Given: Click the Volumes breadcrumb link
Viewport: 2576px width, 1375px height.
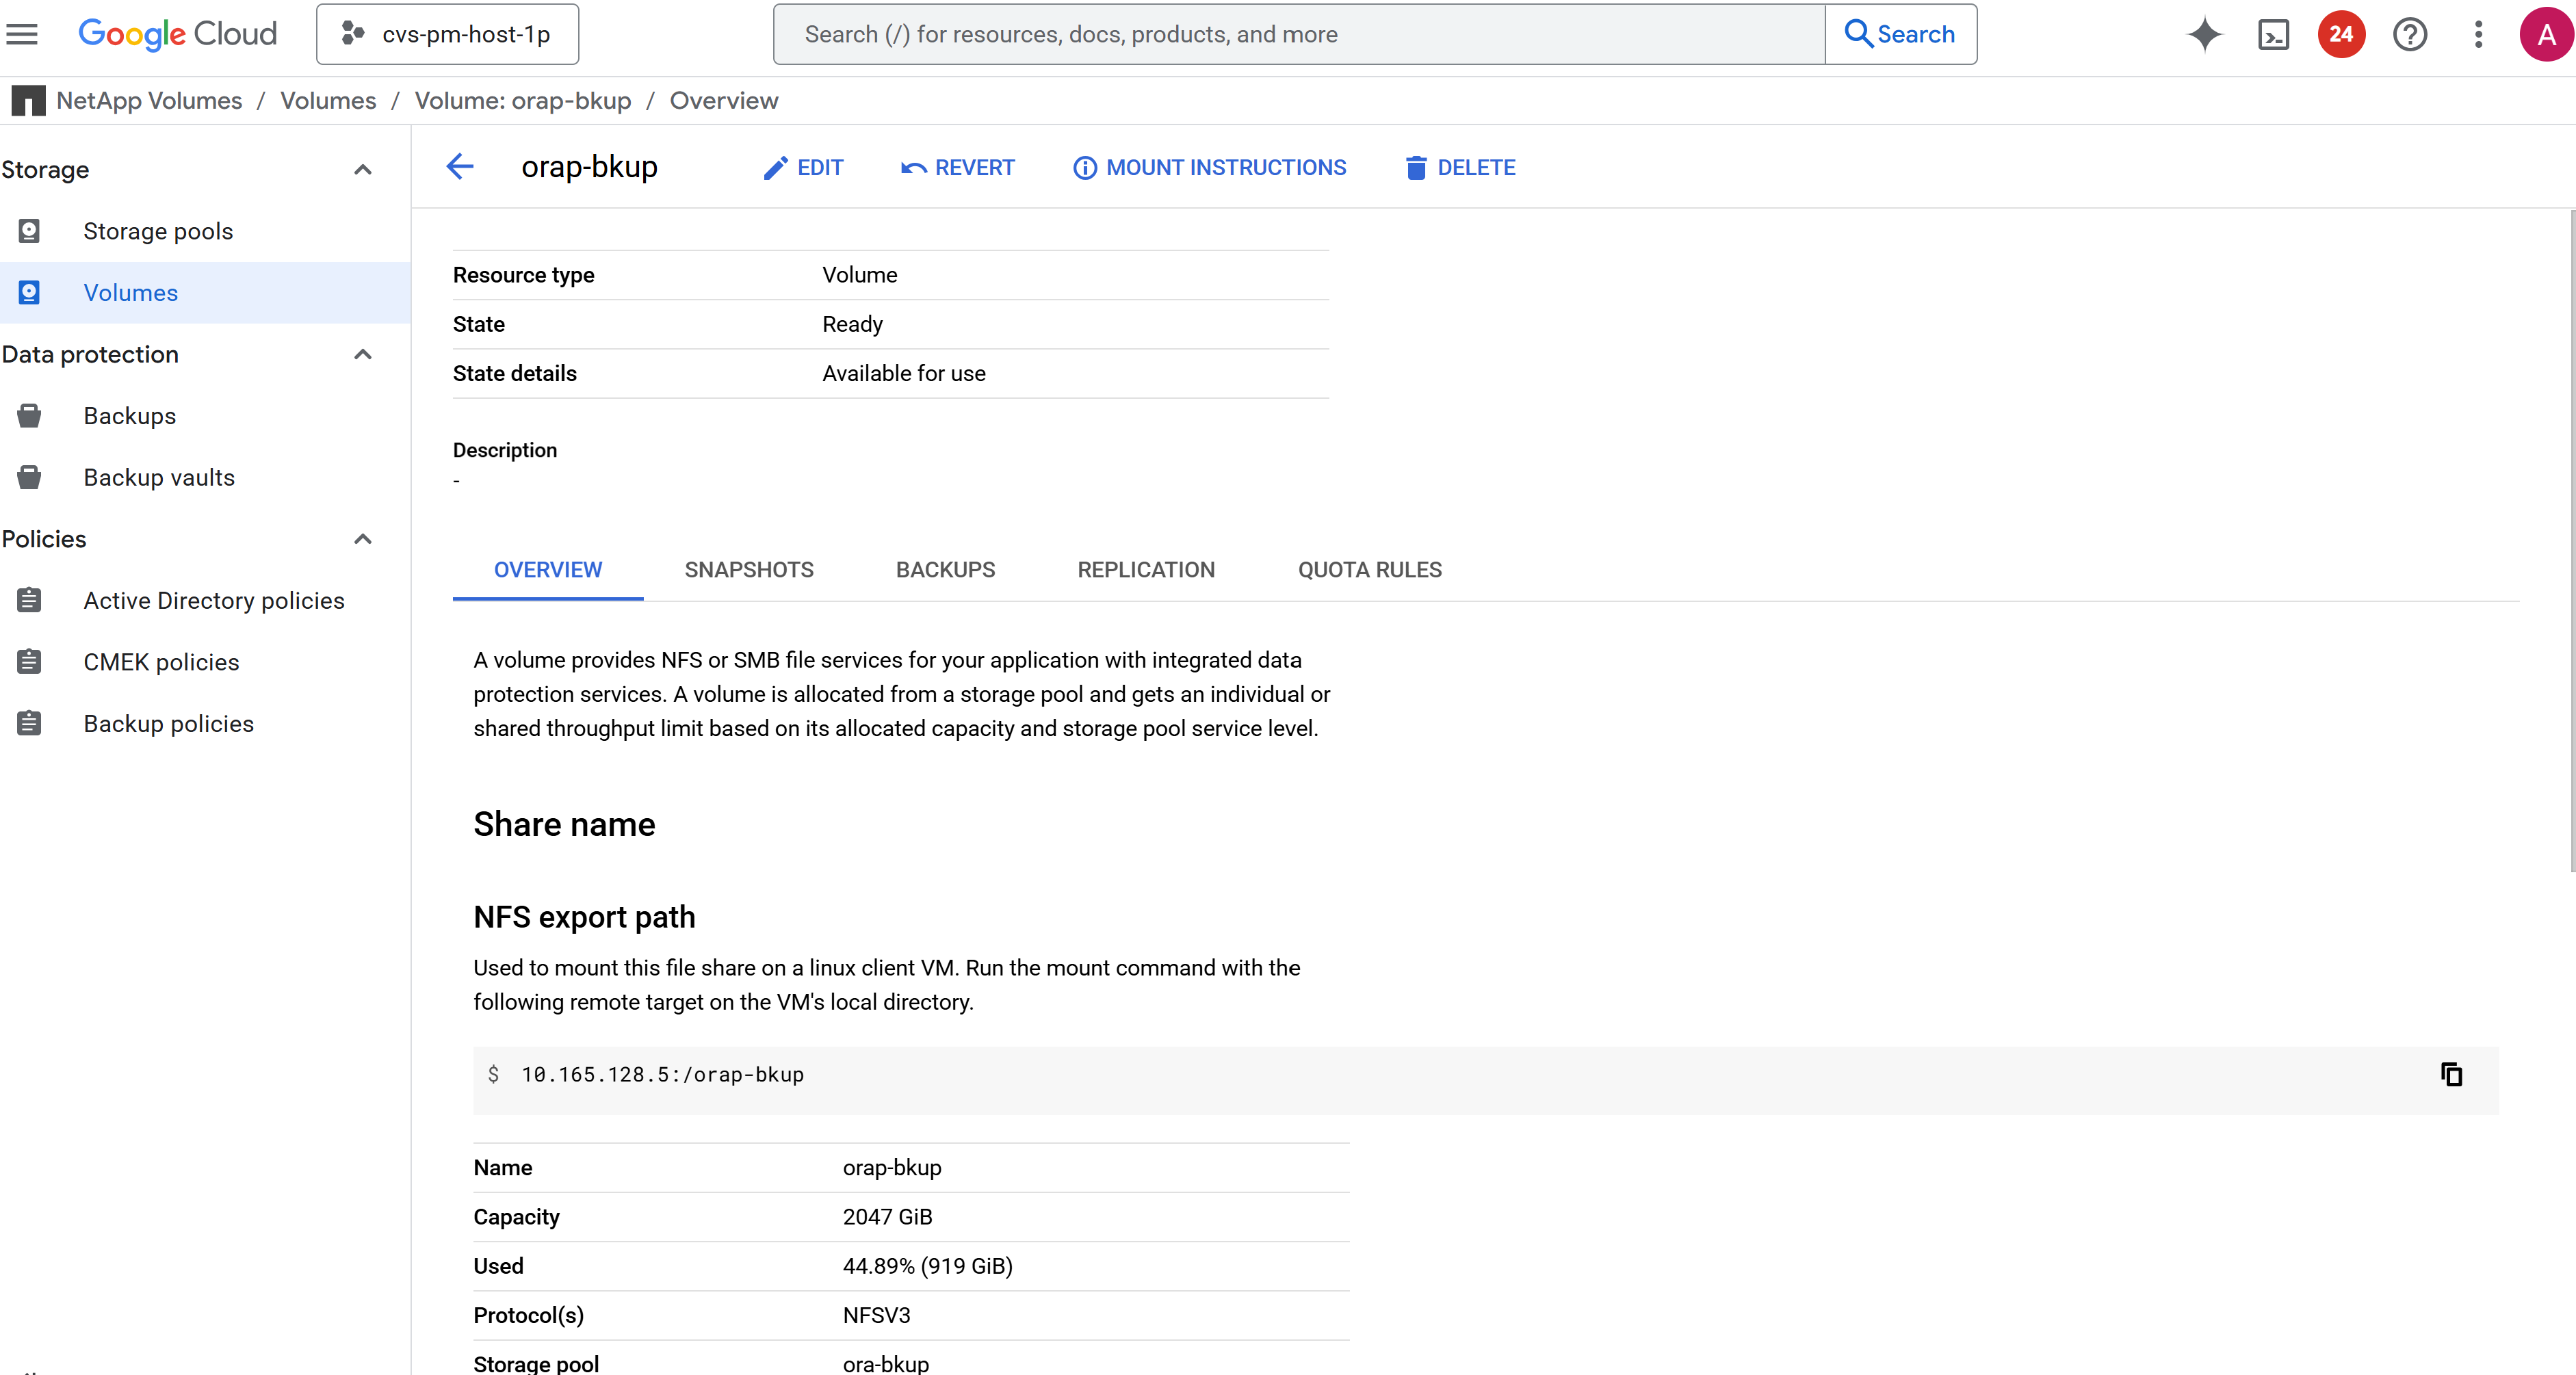Looking at the screenshot, I should pyautogui.click(x=328, y=101).
